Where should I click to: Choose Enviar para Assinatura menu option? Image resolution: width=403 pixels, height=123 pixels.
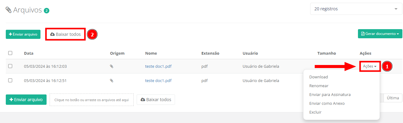(x=330, y=95)
